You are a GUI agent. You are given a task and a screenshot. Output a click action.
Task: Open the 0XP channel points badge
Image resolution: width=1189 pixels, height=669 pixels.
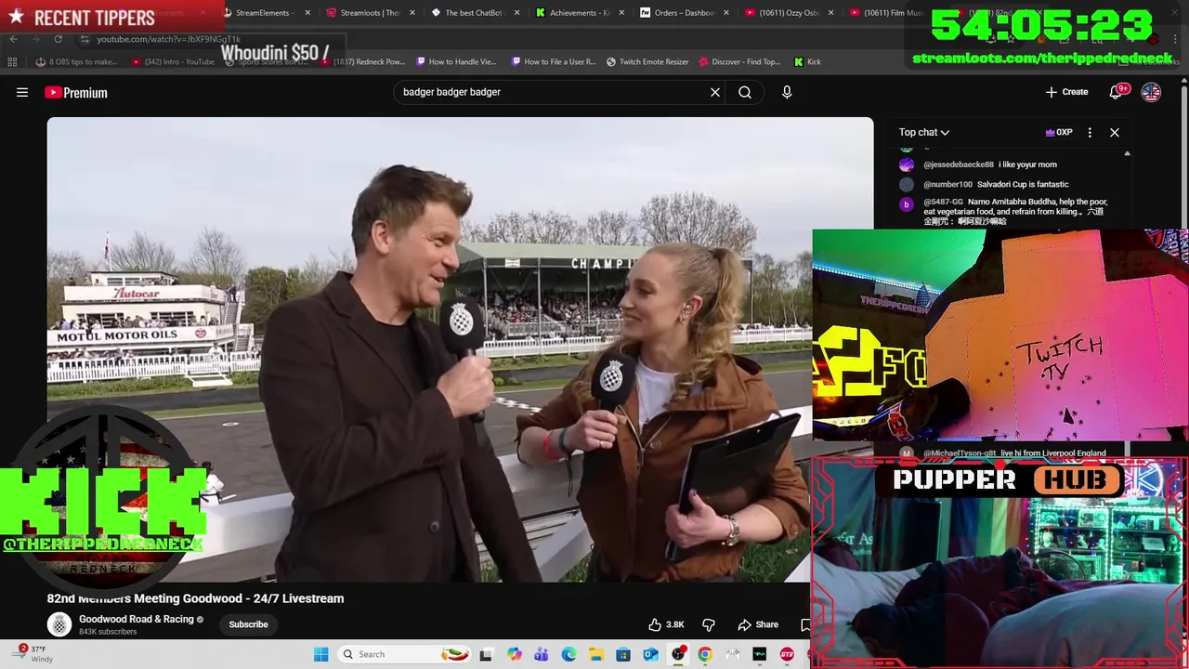(1059, 132)
